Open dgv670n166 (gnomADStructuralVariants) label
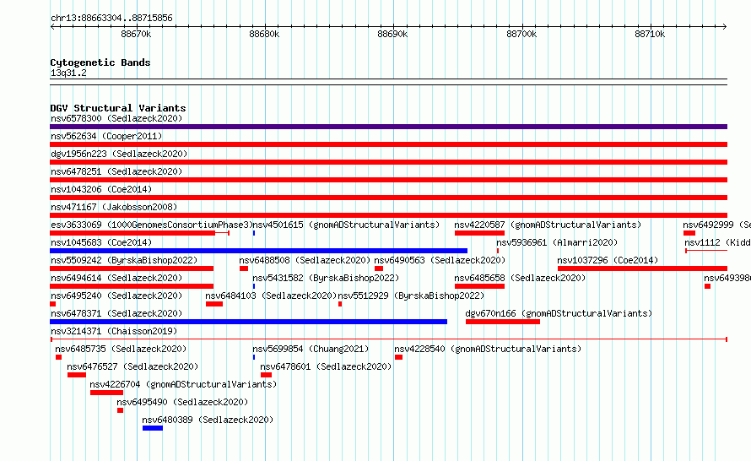Screen dimensions: 751x461 (559, 313)
